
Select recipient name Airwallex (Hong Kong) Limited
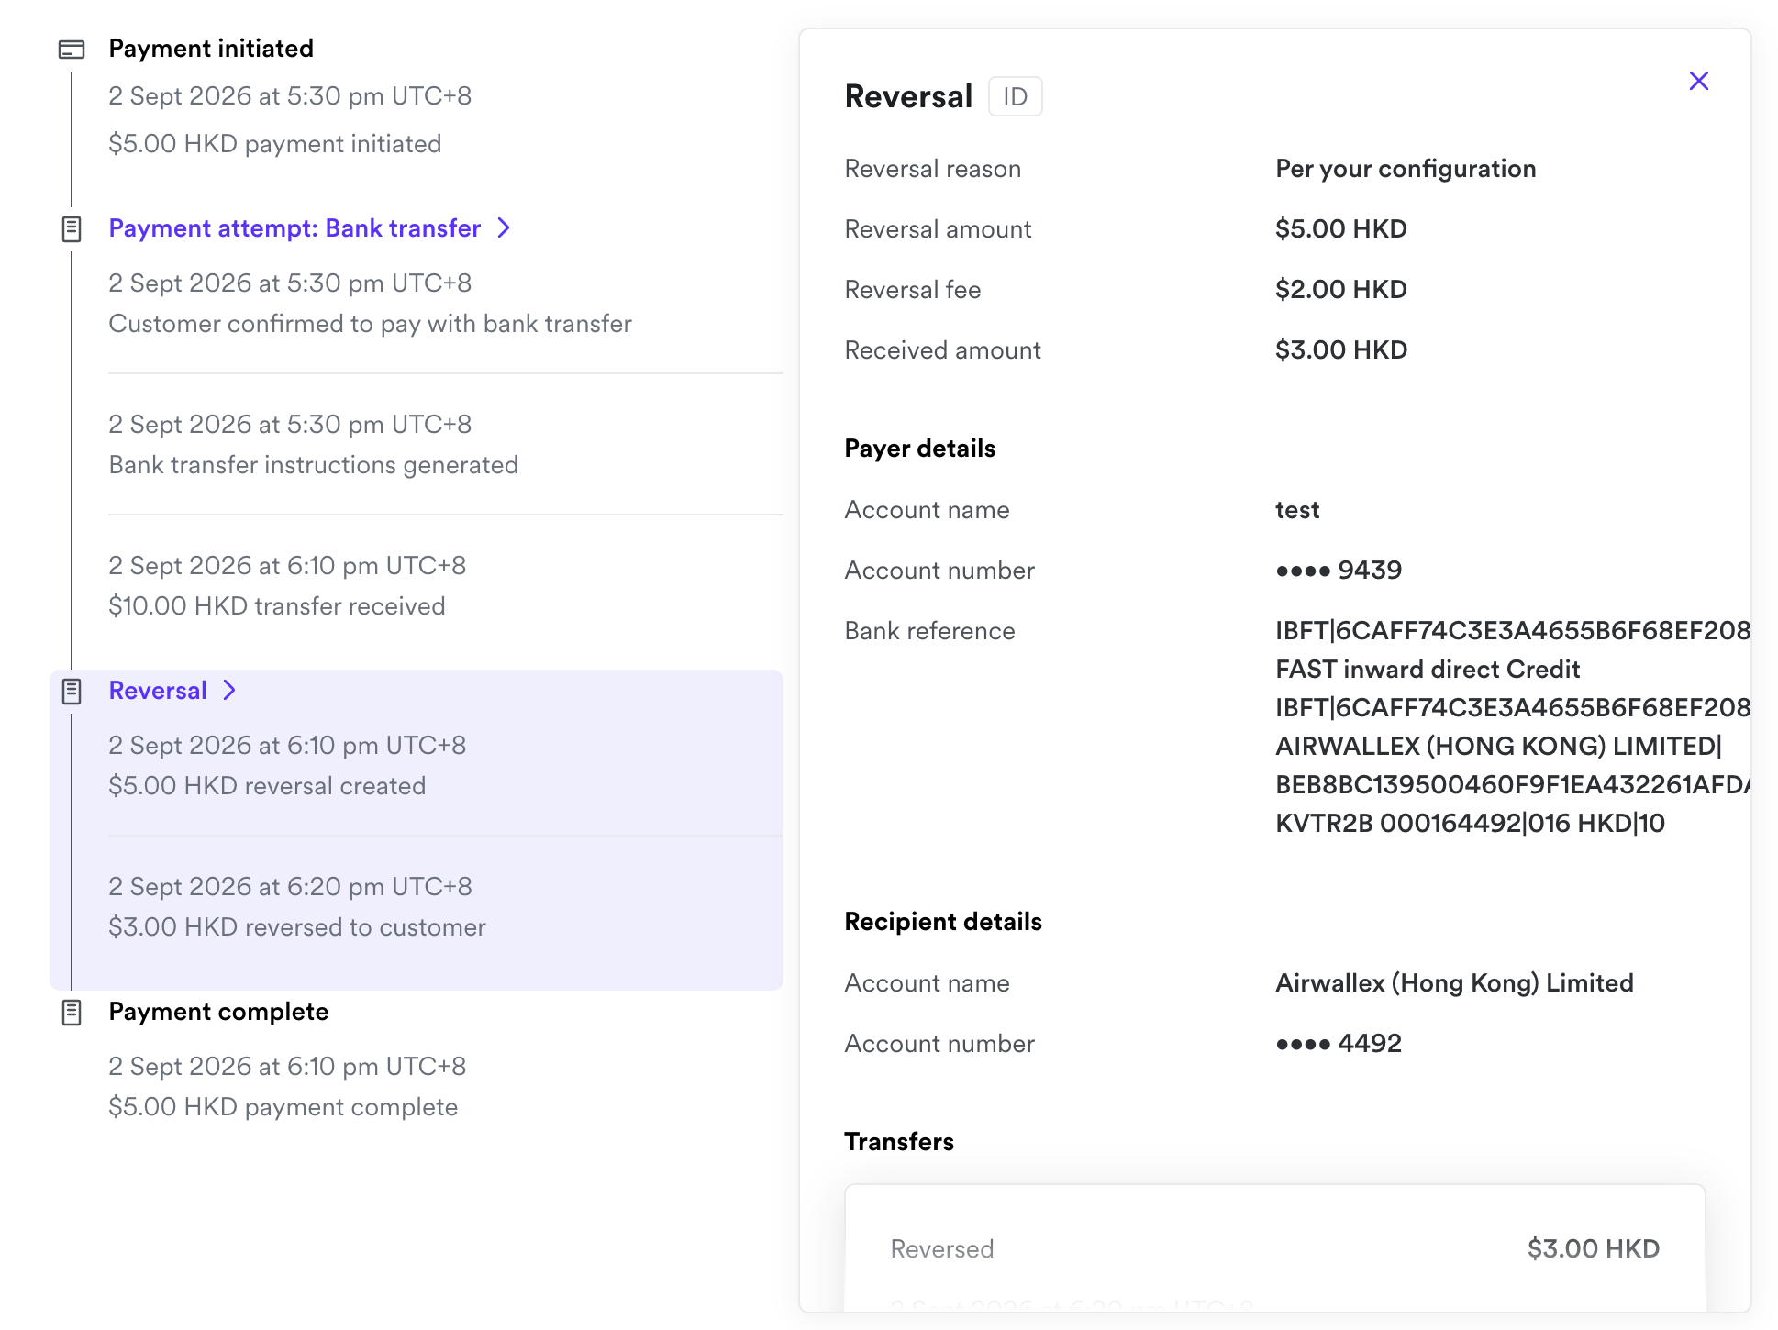pyautogui.click(x=1454, y=983)
